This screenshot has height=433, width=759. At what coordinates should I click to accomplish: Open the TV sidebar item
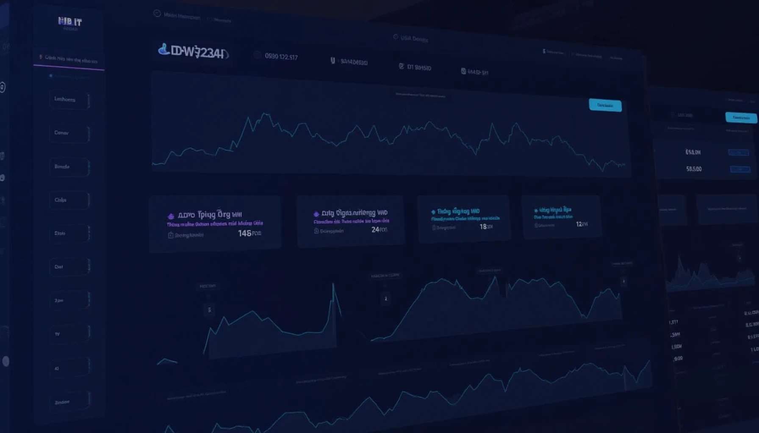[x=69, y=334]
